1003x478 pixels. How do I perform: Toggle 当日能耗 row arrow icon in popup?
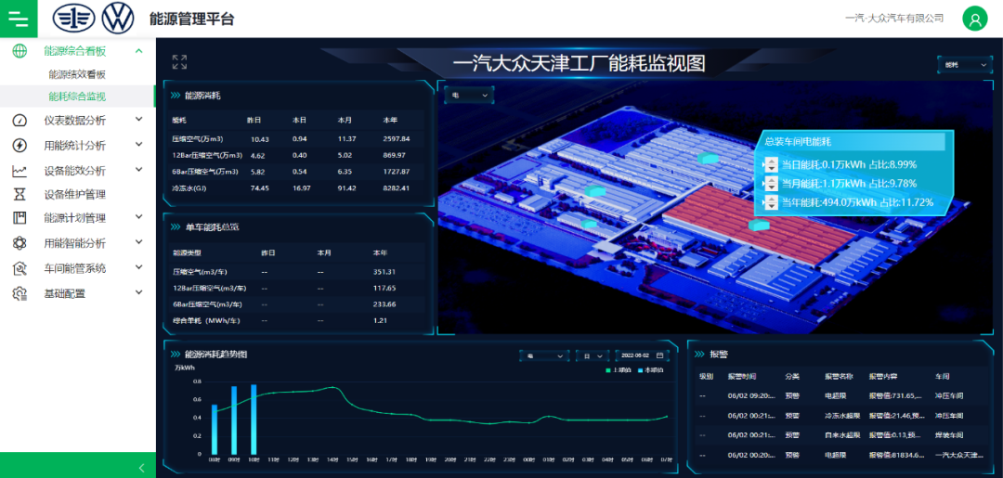(x=771, y=165)
